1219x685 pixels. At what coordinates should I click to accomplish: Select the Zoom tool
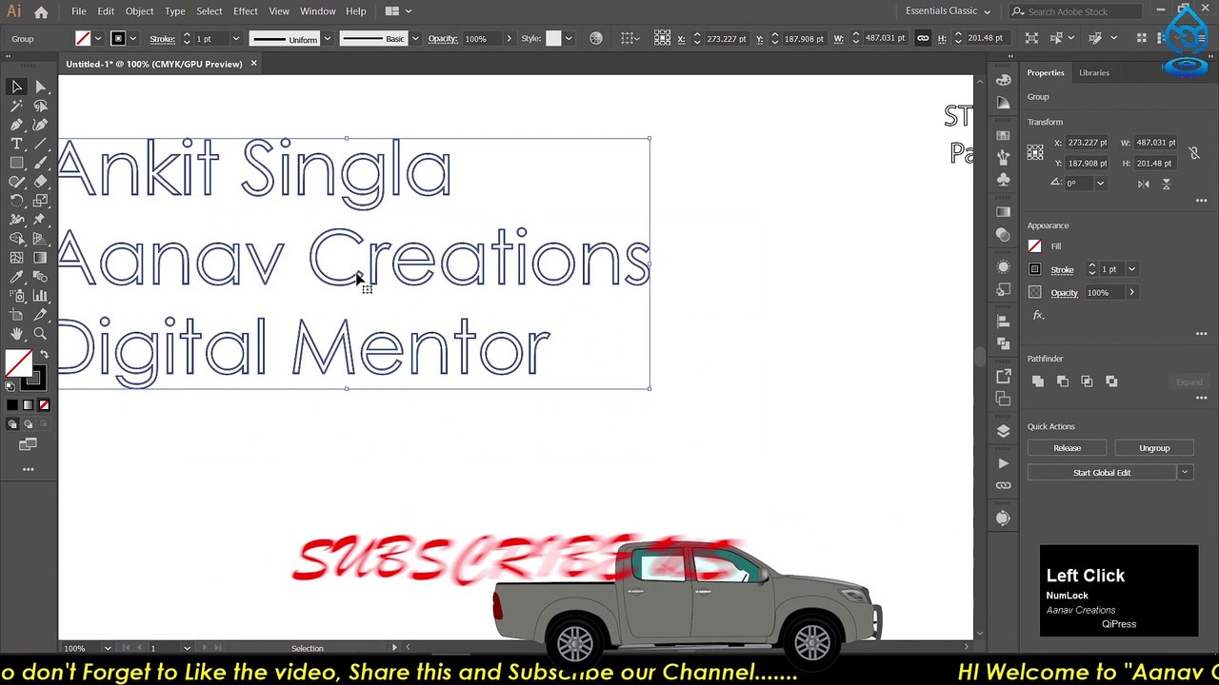click(40, 334)
